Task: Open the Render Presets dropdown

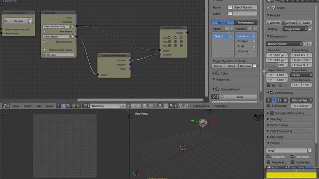Action: click(x=284, y=44)
